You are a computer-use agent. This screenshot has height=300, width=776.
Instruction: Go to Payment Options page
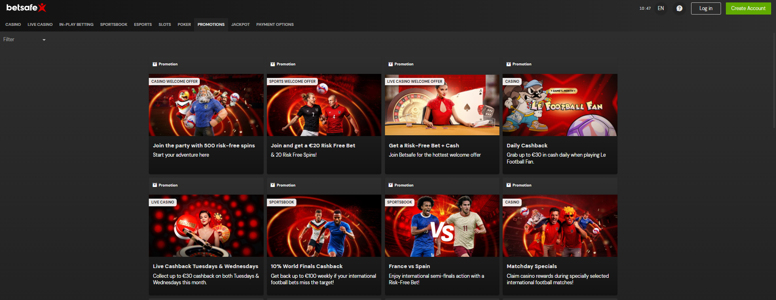pyautogui.click(x=275, y=25)
